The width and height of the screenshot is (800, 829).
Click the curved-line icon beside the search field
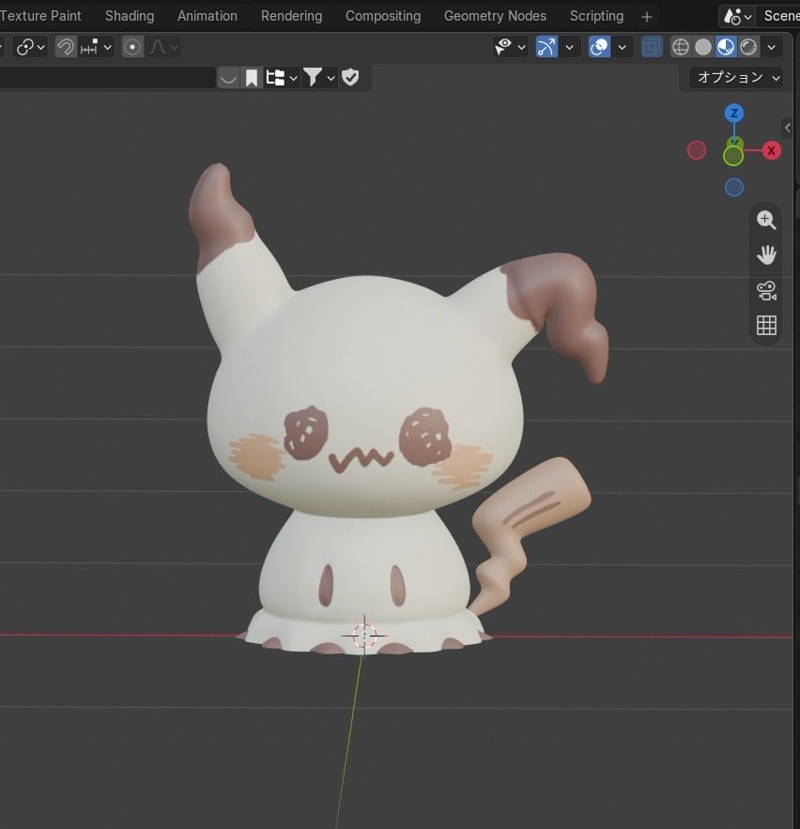(x=228, y=78)
